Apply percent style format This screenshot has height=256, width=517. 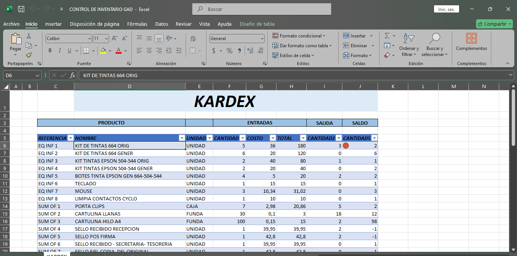tap(230, 50)
